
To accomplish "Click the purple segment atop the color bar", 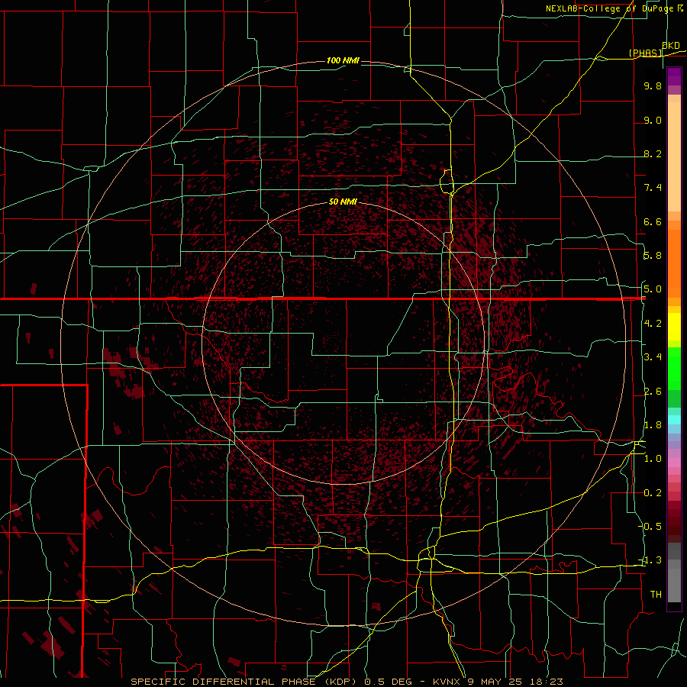I will 674,77.
